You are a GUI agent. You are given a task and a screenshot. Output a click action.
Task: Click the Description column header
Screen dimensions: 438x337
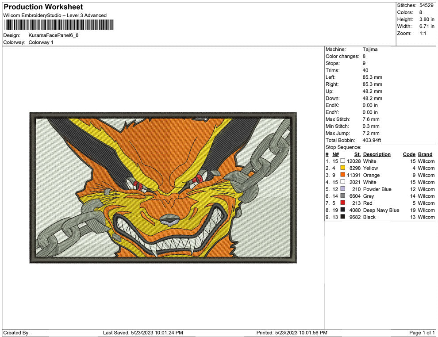377,154
